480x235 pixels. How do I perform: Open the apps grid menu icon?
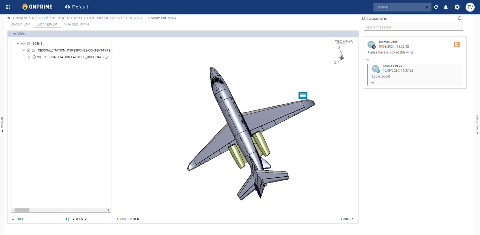click(x=8, y=7)
